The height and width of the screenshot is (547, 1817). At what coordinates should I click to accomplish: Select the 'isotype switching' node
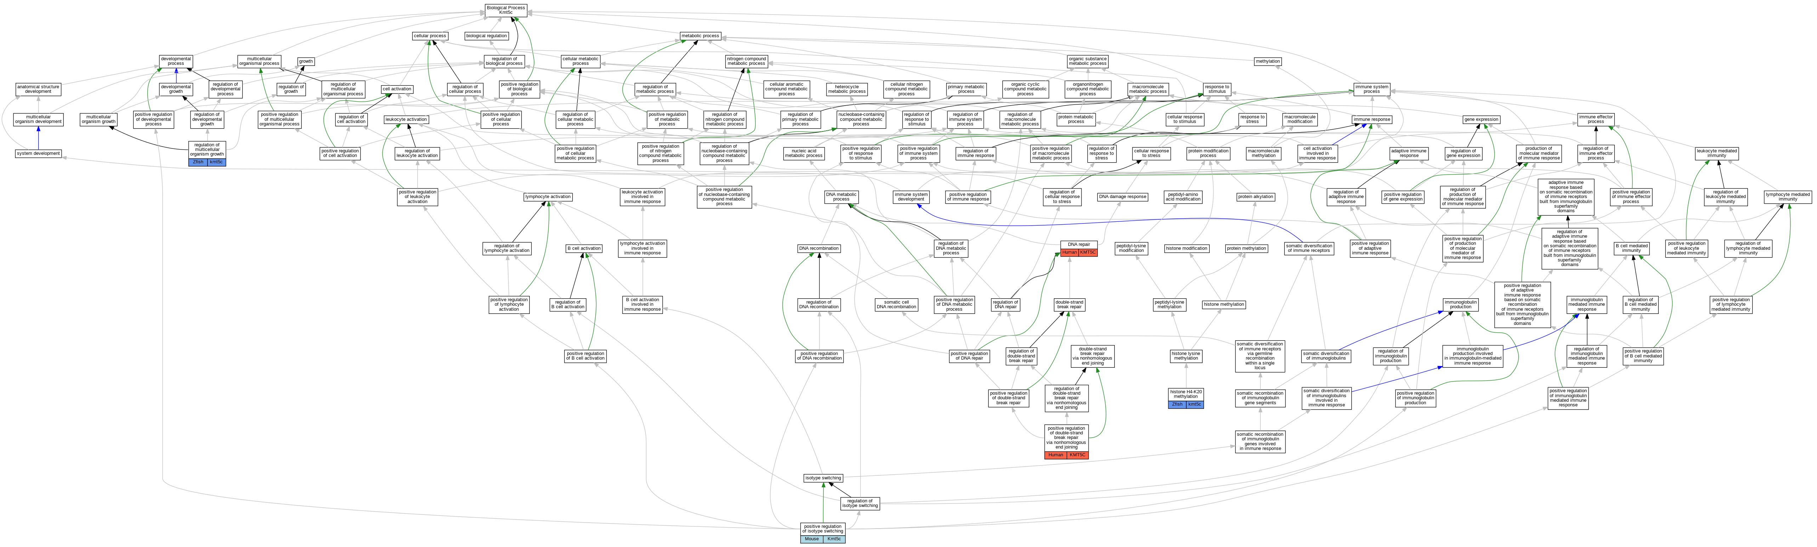pyautogui.click(x=823, y=478)
